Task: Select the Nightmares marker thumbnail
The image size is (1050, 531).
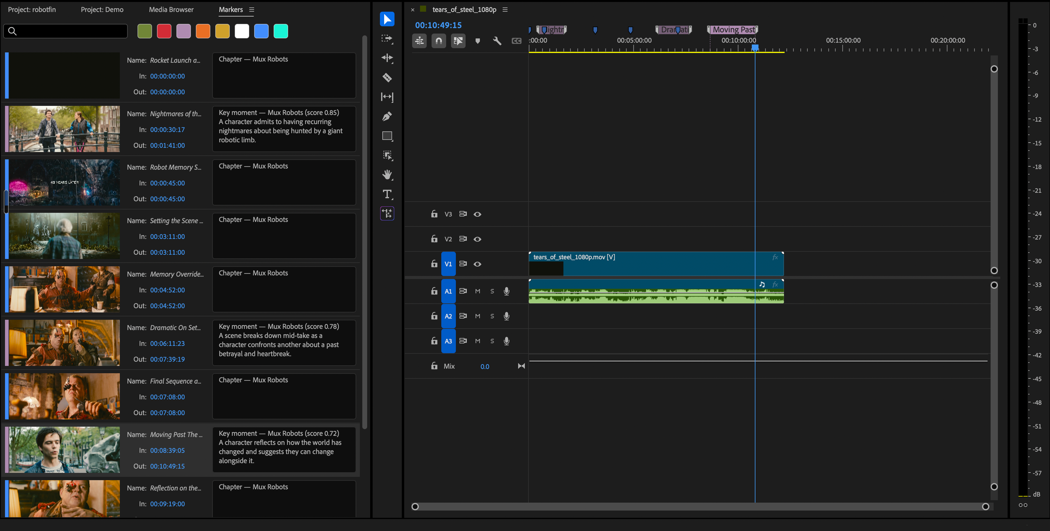Action: [x=65, y=129]
